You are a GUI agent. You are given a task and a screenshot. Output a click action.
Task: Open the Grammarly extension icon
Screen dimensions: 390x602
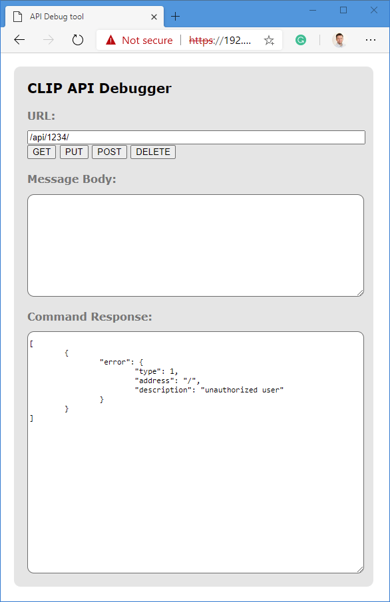301,40
